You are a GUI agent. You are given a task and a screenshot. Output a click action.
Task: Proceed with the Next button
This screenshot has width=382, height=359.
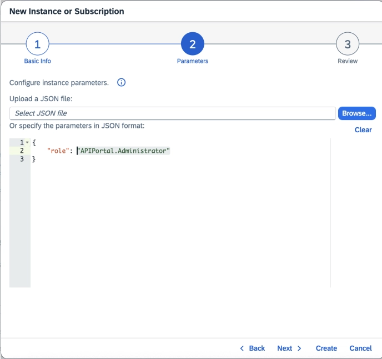pos(289,348)
